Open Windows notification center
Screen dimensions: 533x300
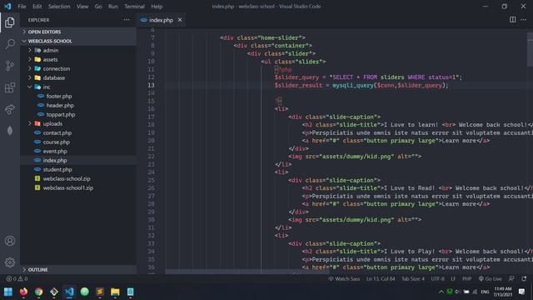[x=522, y=292]
